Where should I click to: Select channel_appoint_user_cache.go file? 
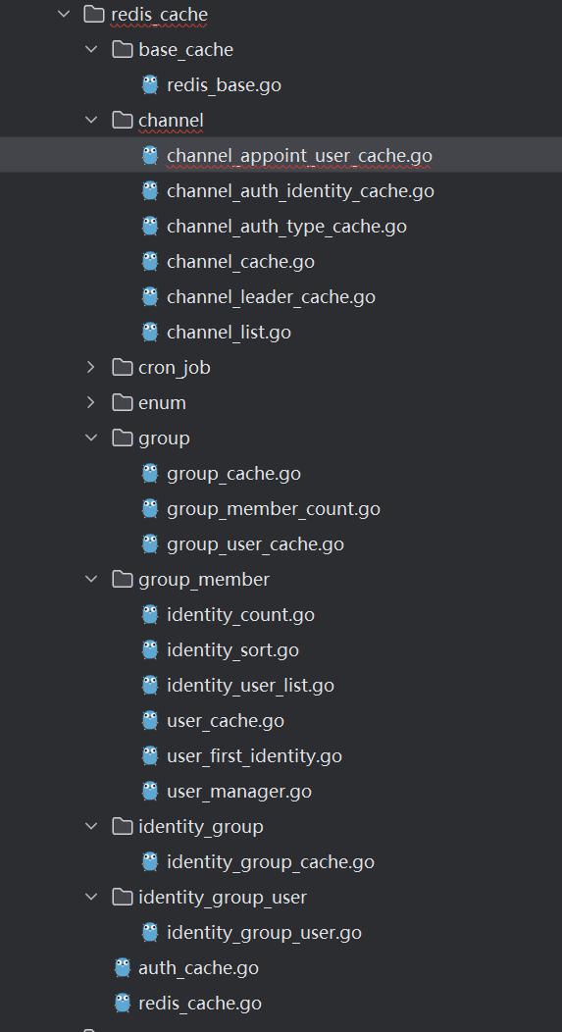click(x=299, y=155)
